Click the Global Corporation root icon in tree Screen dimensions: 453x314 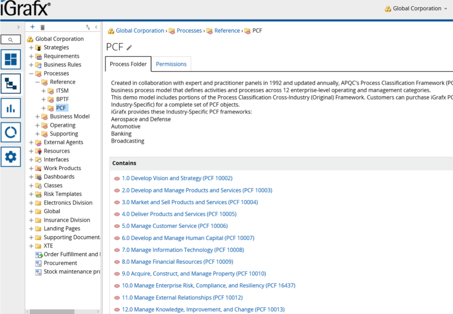30,39
